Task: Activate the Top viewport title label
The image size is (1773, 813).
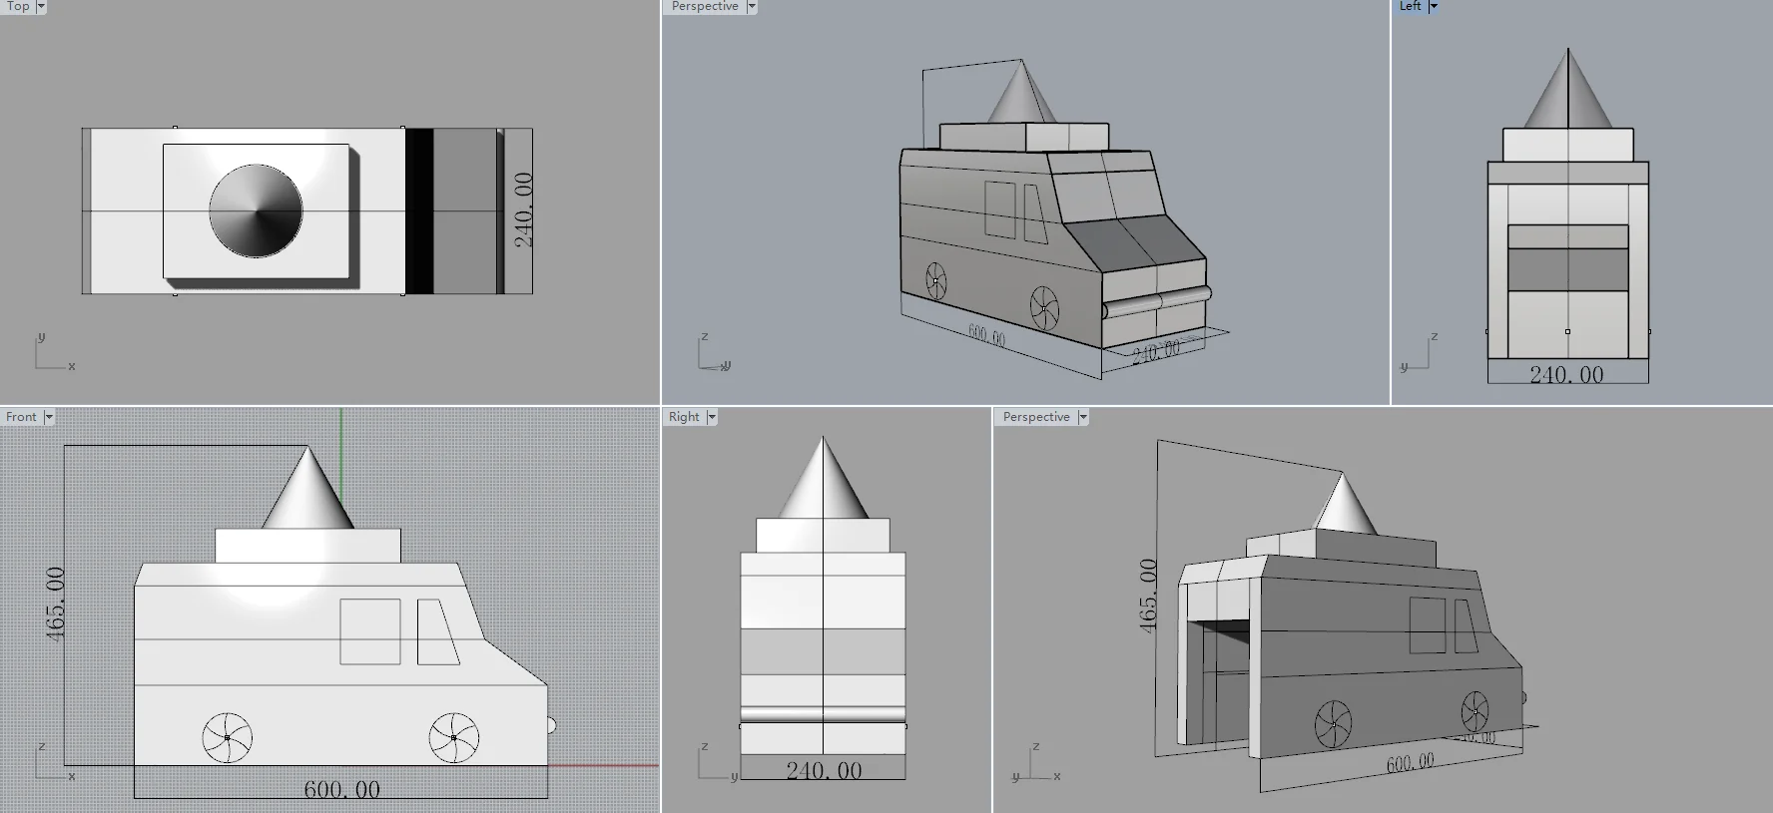Action: tap(18, 6)
